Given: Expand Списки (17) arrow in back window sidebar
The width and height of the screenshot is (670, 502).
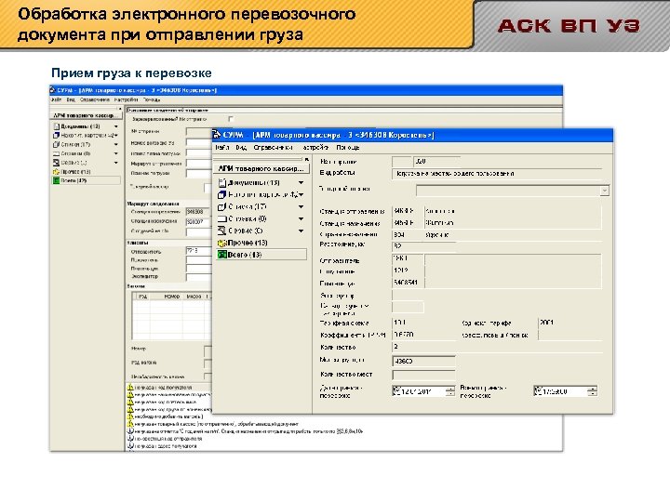Looking at the screenshot, I should pyautogui.click(x=115, y=144).
